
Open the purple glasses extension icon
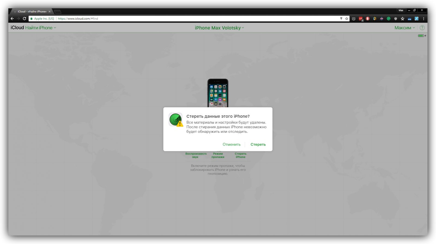[x=381, y=19]
